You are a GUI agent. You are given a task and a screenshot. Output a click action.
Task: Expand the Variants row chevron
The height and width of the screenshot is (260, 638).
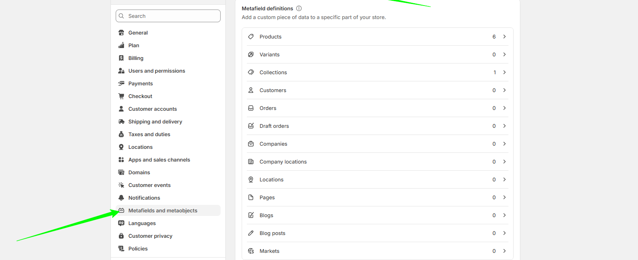click(504, 54)
